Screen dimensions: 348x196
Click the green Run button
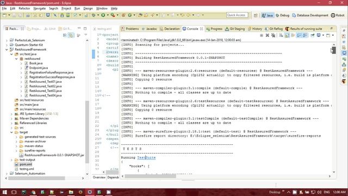pos(103,15)
